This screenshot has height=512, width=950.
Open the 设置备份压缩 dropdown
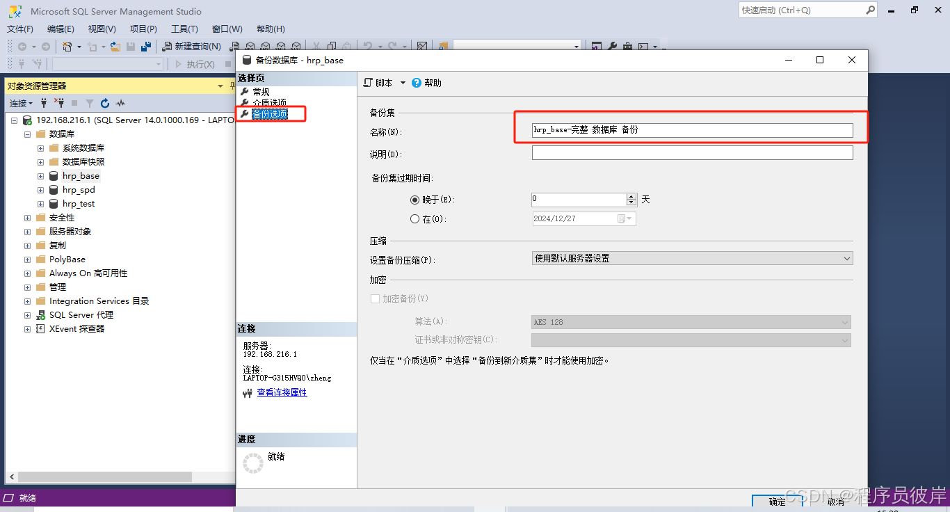pos(847,257)
